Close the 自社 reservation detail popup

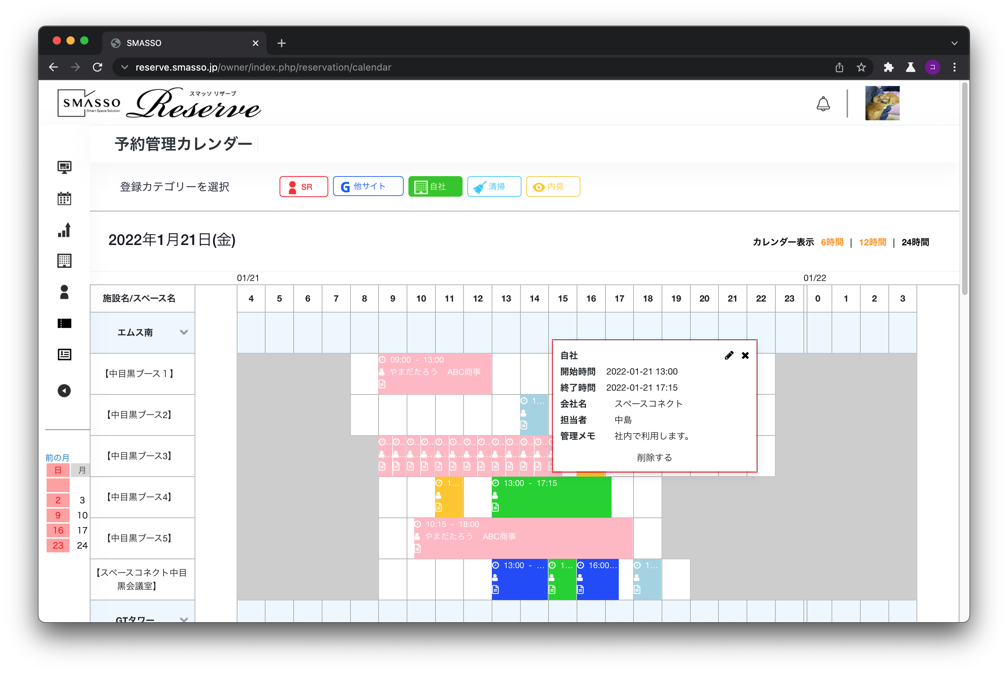click(746, 355)
